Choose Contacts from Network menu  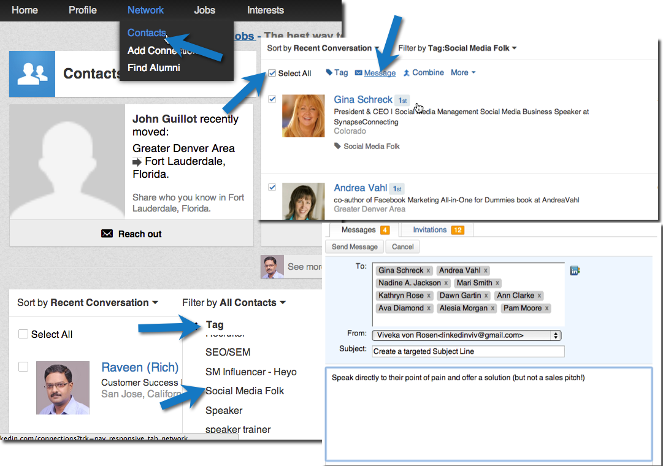coord(147,33)
